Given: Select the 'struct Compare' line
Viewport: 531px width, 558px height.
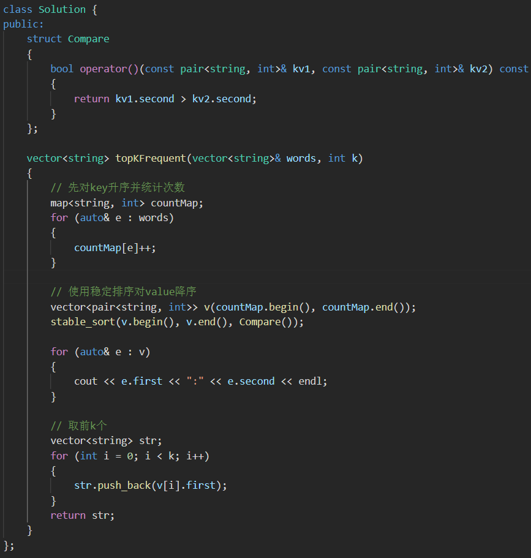Looking at the screenshot, I should coord(68,39).
